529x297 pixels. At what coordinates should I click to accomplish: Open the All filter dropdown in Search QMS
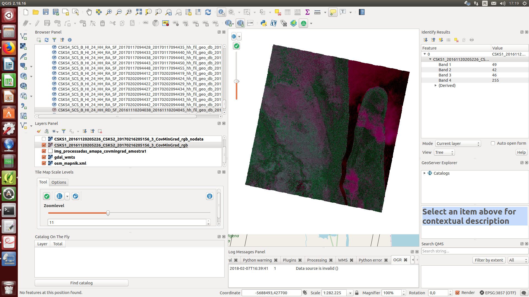click(x=518, y=260)
